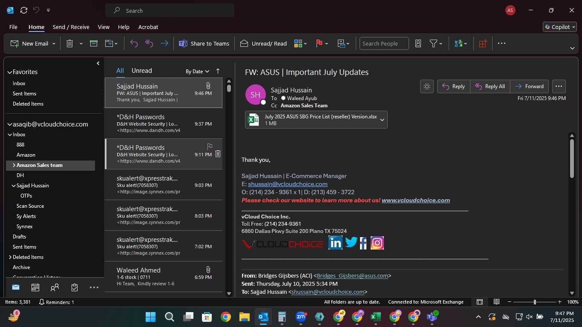Open reading pane More actions ellipsis

(559, 86)
